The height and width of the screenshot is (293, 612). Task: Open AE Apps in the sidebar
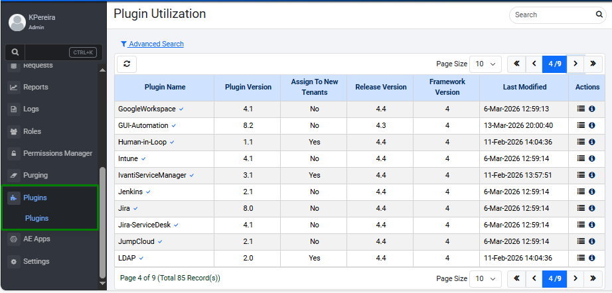pyautogui.click(x=37, y=239)
